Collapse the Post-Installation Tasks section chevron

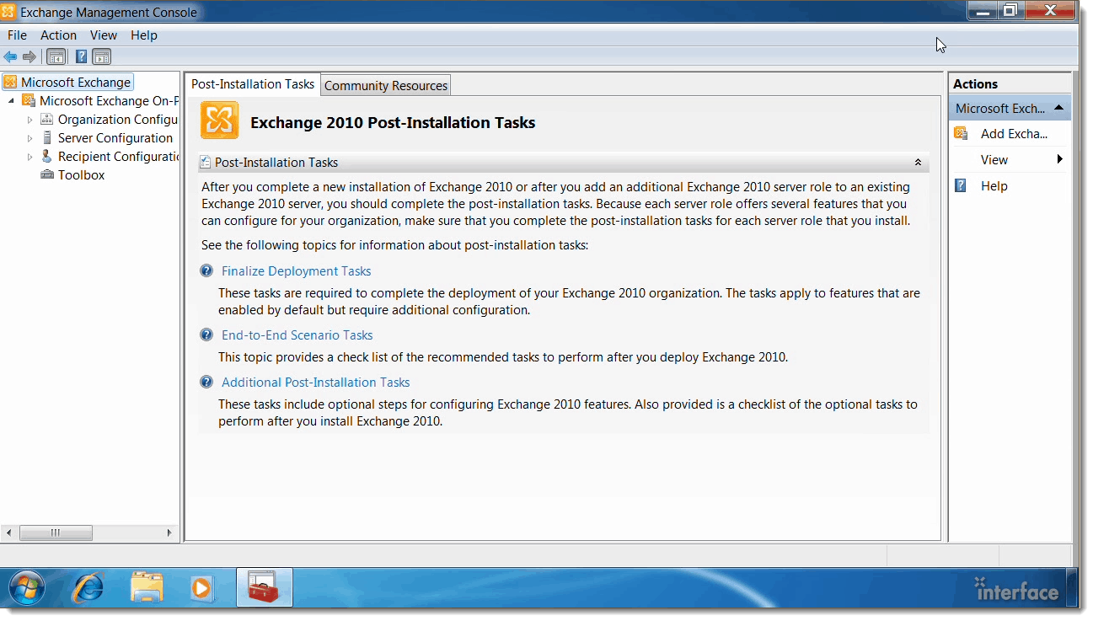pos(918,162)
